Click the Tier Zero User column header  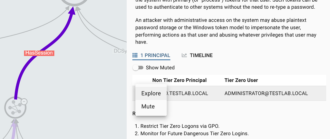(241, 80)
